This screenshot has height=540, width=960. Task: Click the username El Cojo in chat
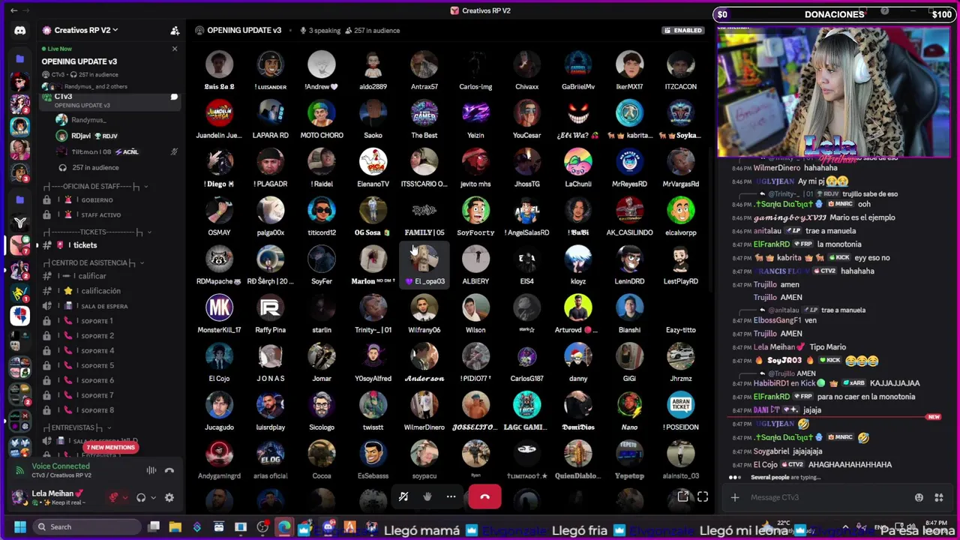(765, 465)
